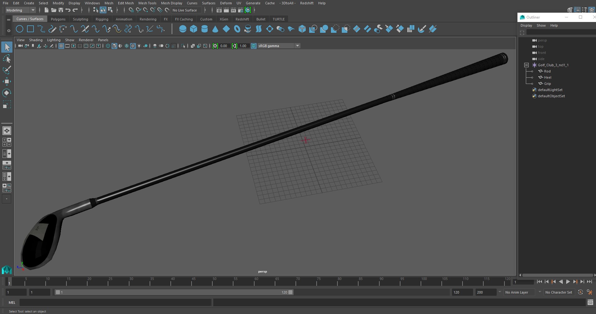The image size is (596, 314).
Task: Toggle use all lights in viewport
Action: click(139, 46)
